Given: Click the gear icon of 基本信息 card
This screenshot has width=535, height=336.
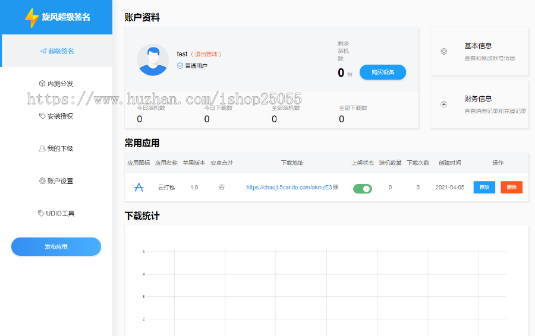Looking at the screenshot, I should point(443,52).
